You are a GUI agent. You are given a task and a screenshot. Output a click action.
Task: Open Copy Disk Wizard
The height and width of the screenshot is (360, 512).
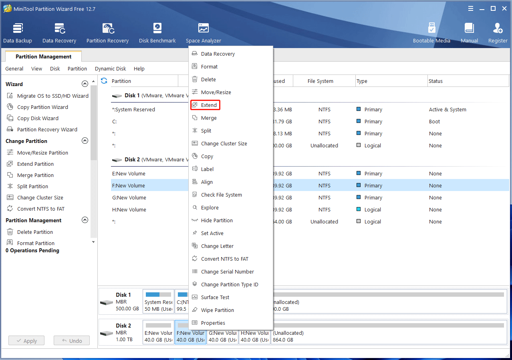coord(32,118)
